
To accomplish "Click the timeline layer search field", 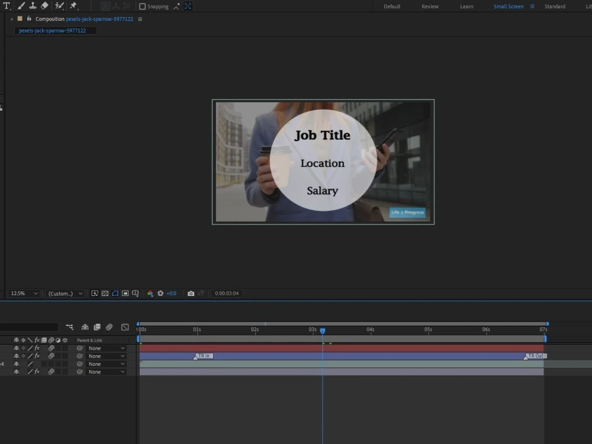I will tap(29, 327).
